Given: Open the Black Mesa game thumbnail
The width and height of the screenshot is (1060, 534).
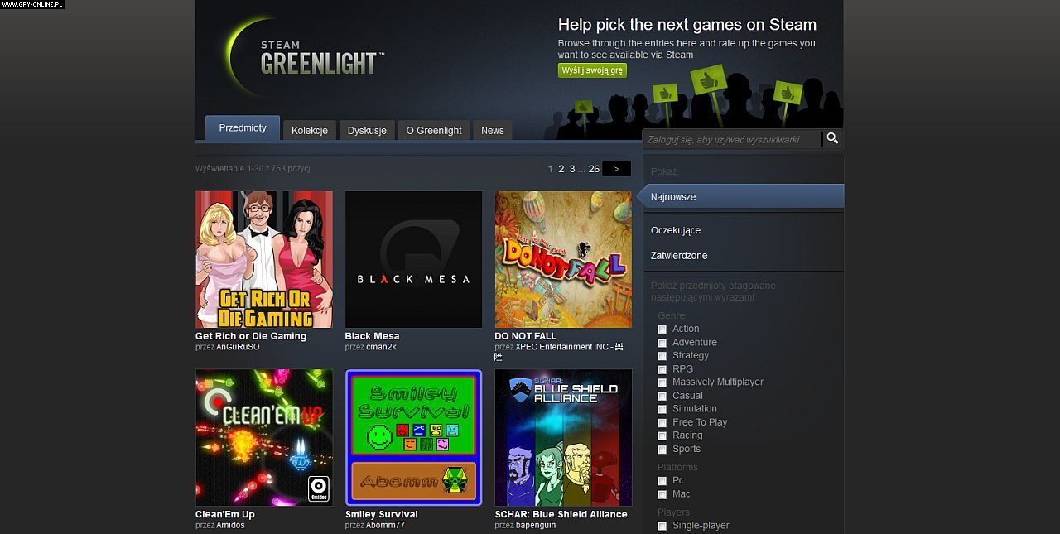Looking at the screenshot, I should tap(413, 260).
